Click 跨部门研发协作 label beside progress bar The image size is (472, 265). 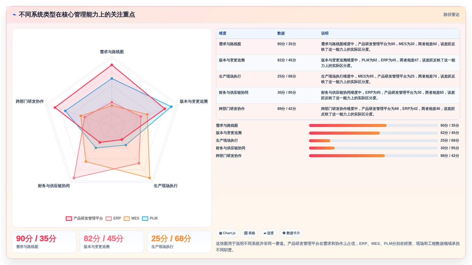[229, 156]
